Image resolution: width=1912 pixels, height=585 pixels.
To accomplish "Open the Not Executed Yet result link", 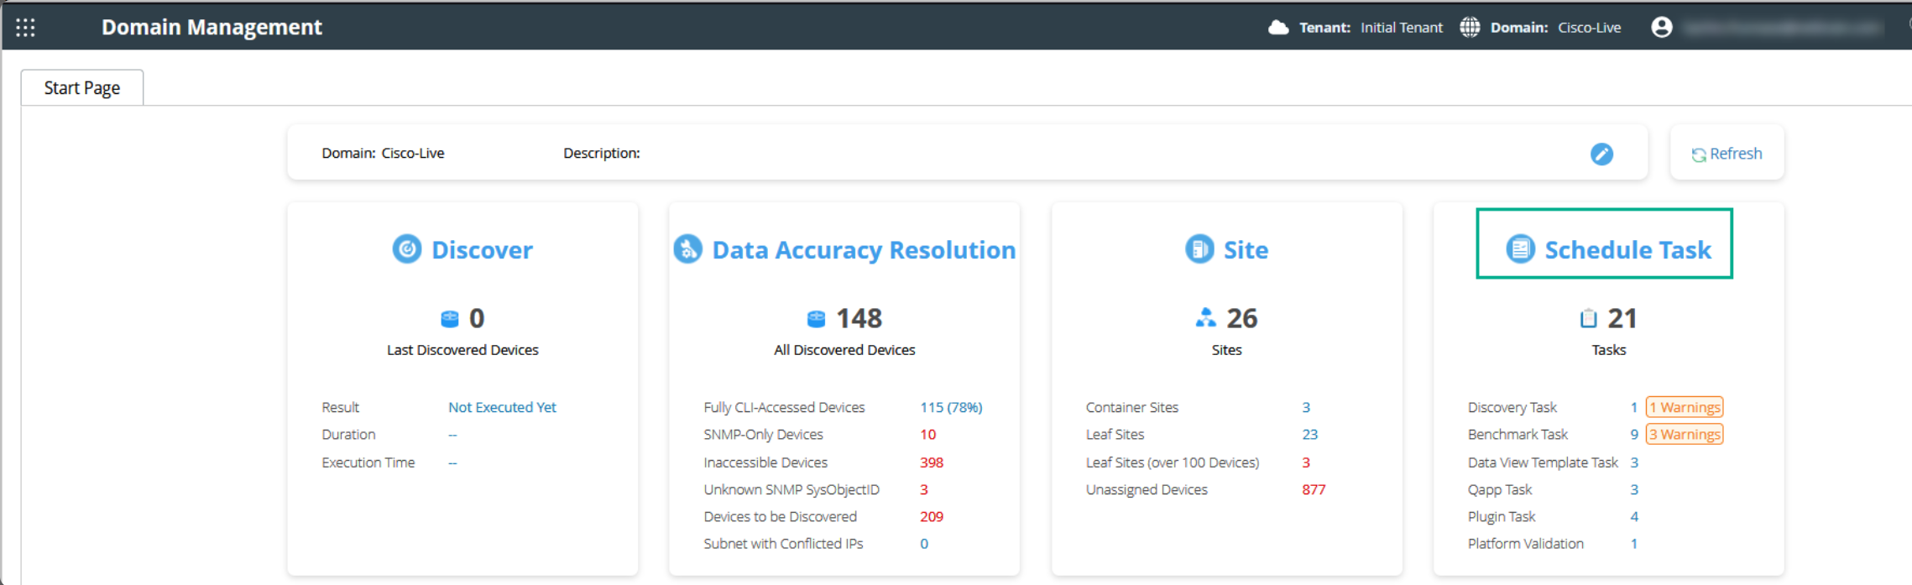I will tap(502, 407).
